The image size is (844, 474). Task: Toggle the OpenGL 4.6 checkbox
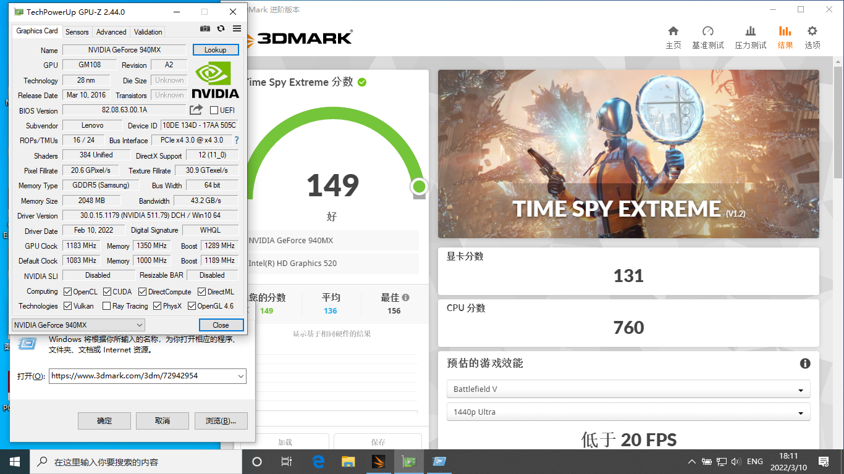tap(192, 306)
